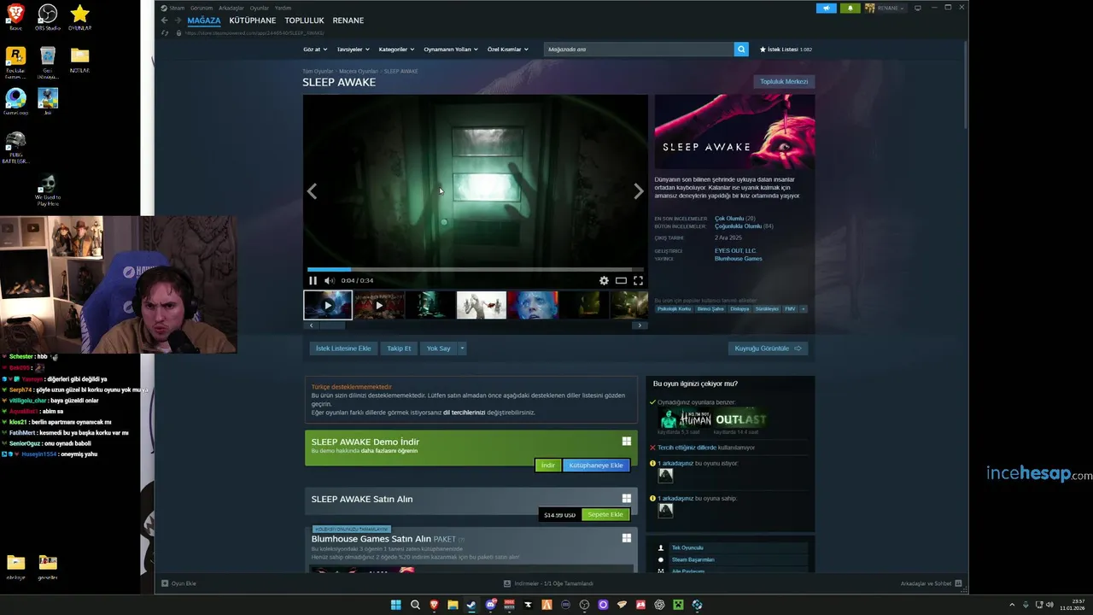
Task: Click the Distopya tag
Action: coord(739,308)
